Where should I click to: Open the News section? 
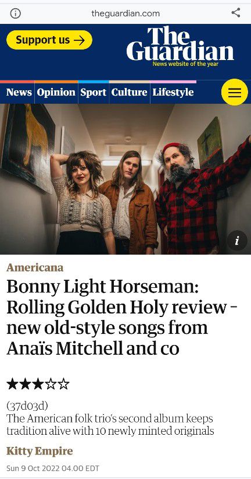(19, 92)
